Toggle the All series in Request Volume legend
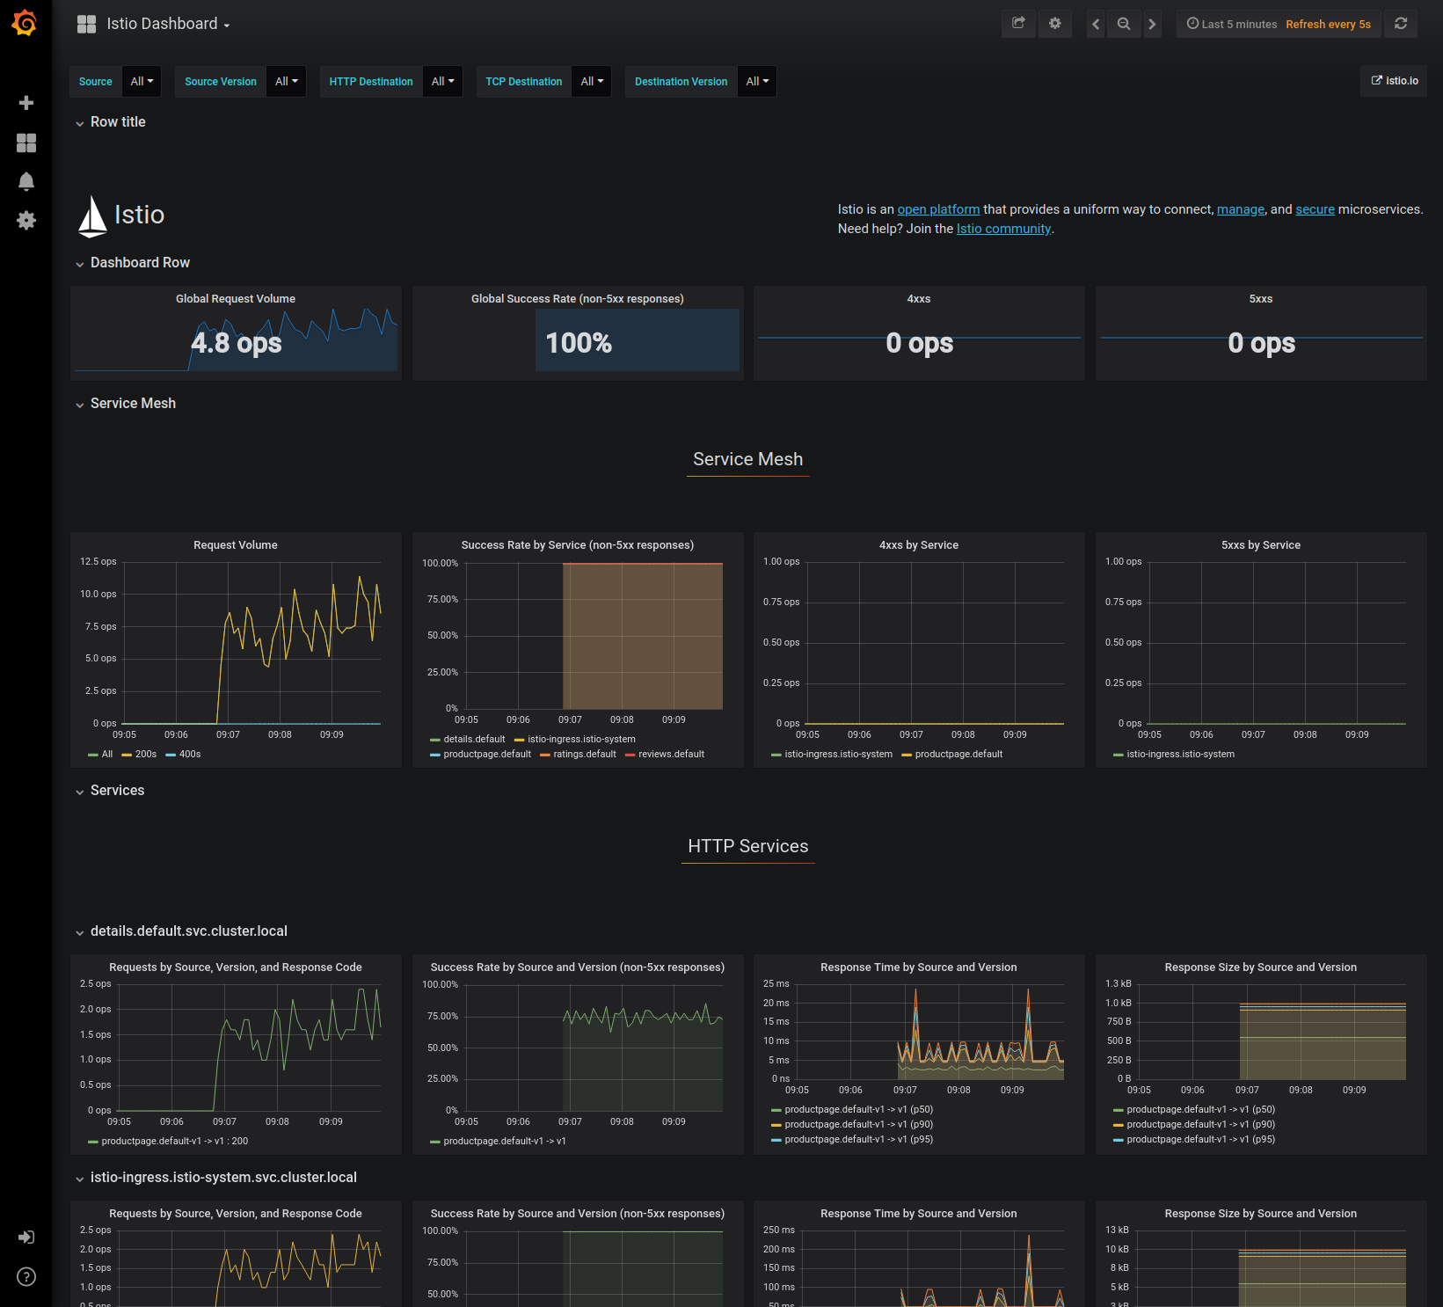The width and height of the screenshot is (1443, 1307). tap(107, 755)
